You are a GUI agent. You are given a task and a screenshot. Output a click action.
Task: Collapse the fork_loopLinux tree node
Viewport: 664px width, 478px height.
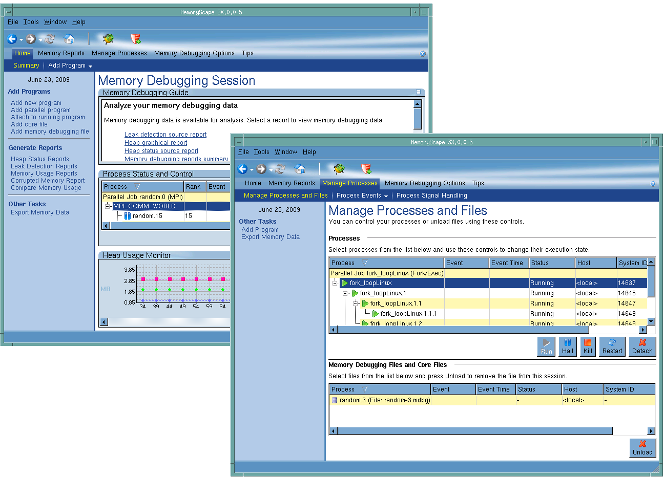pos(335,283)
